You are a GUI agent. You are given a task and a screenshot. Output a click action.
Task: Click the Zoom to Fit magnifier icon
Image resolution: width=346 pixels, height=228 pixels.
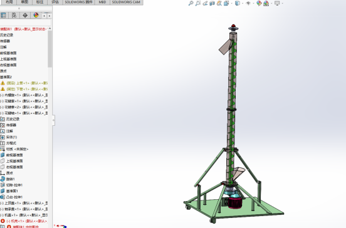[x=191, y=3]
